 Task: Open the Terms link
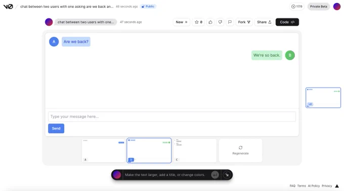coord(302,186)
